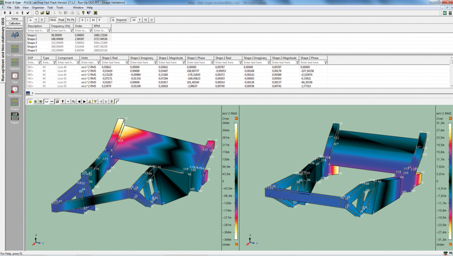453x259 pixels.
Task: Open the Tools menu
Action: [61, 7]
